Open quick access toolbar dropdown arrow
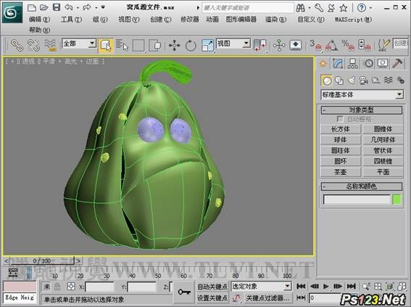 tap(103, 7)
